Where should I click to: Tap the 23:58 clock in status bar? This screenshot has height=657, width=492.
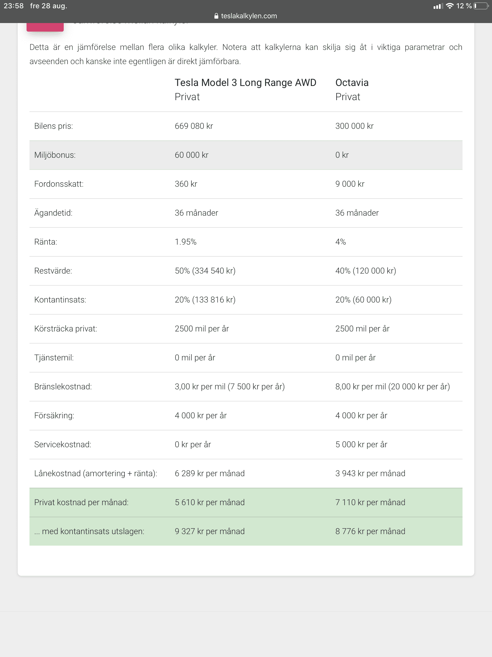(x=14, y=6)
